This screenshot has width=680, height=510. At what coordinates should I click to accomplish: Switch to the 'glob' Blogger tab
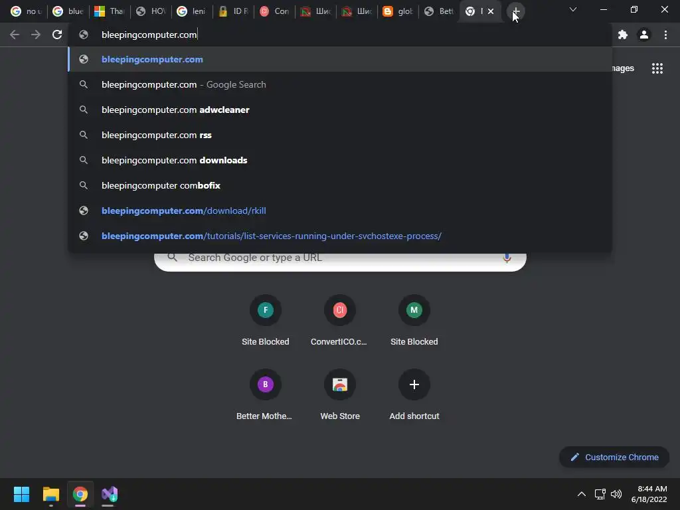(398, 11)
